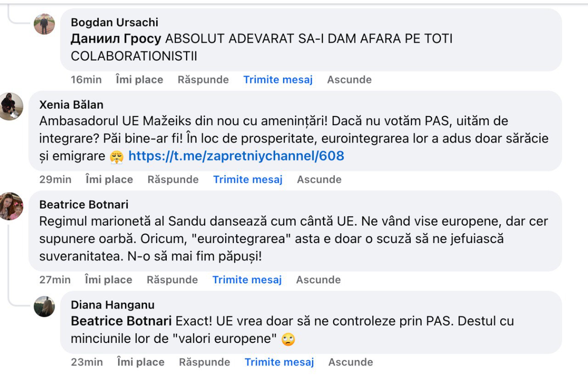
Task: Click Xenia Bălan's avatar
Action: click(11, 106)
